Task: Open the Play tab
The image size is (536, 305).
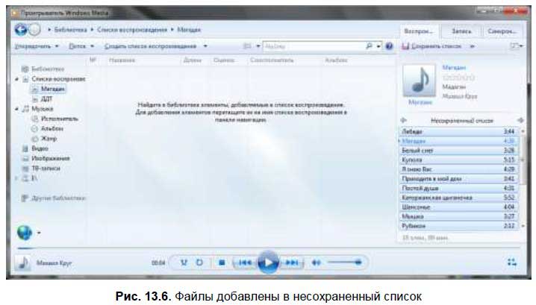Action: coord(419,31)
